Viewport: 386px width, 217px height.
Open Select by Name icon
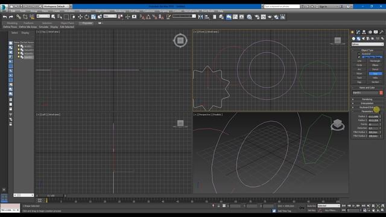(x=60, y=17)
